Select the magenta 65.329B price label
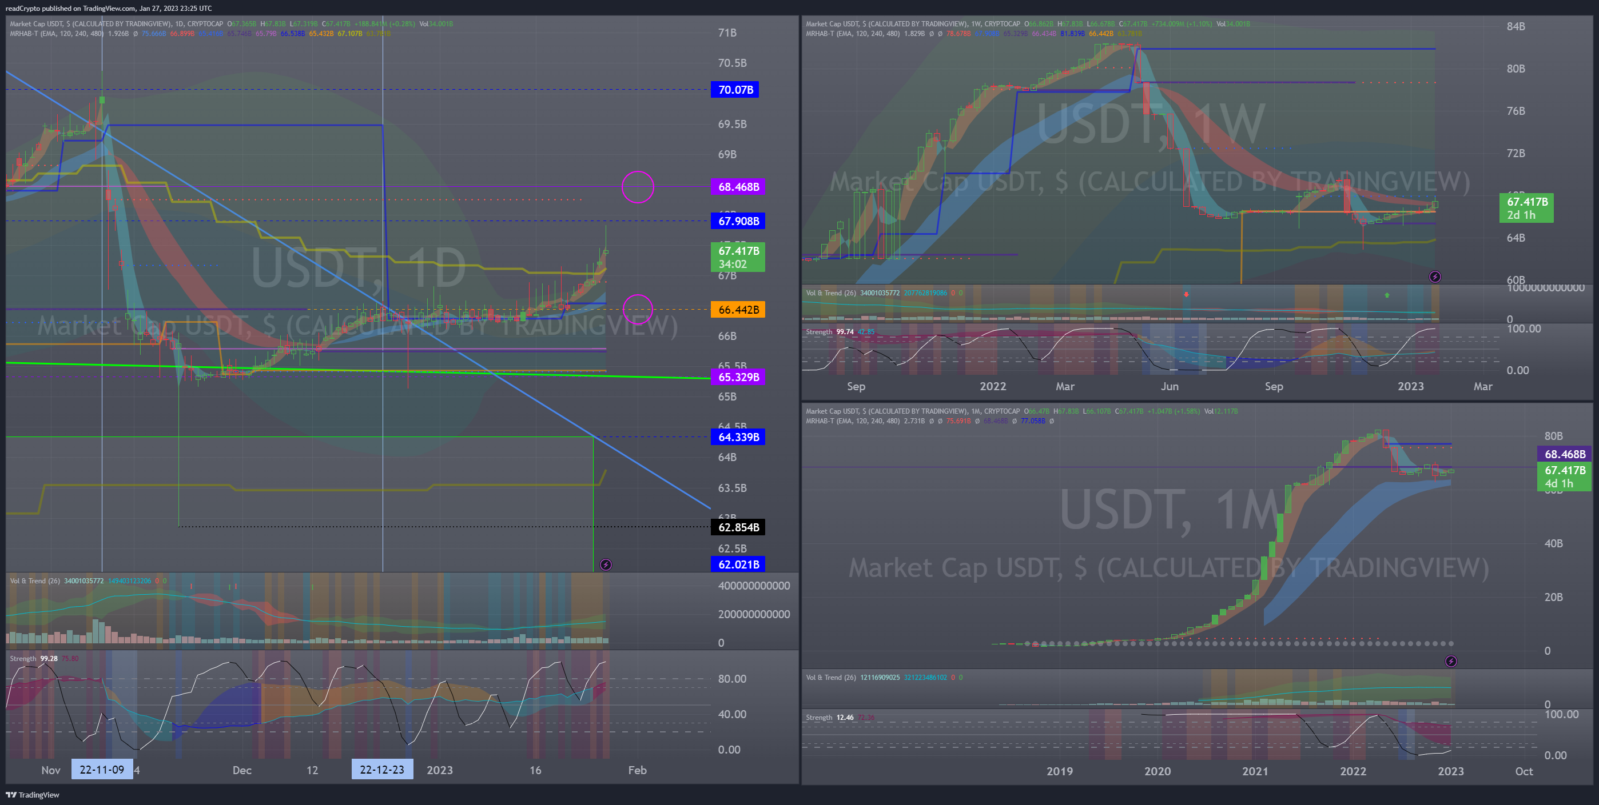 click(738, 377)
